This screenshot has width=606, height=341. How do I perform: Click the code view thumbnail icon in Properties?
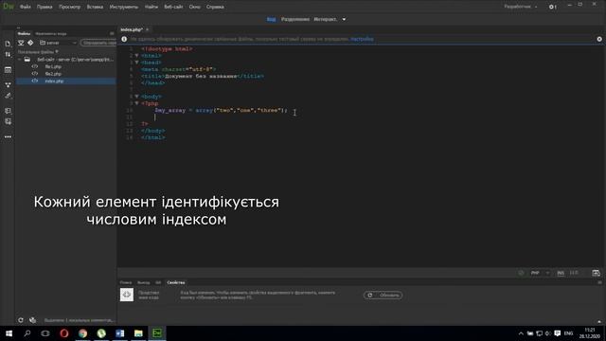(x=127, y=295)
